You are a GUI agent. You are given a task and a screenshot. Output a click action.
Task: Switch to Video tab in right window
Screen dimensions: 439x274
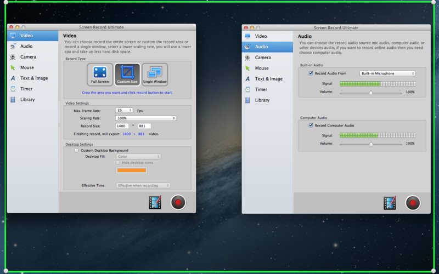tap(267, 36)
